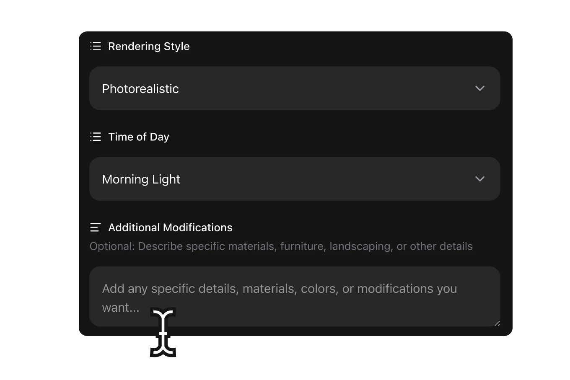Click the word "Optional:" in the helper text
This screenshot has height=380, width=570.
112,246
